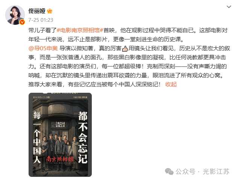Open the 南京照相馆 movie poster image
This screenshot has height=181, width=237.
[60, 135]
